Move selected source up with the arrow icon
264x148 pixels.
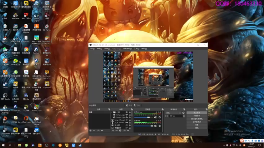click(x=124, y=131)
